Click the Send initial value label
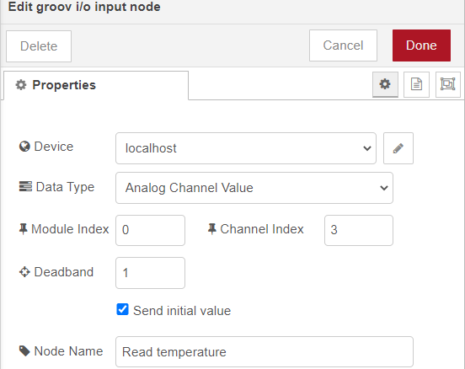 coord(182,311)
